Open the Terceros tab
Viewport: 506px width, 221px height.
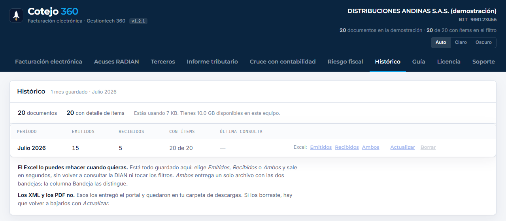tap(163, 62)
